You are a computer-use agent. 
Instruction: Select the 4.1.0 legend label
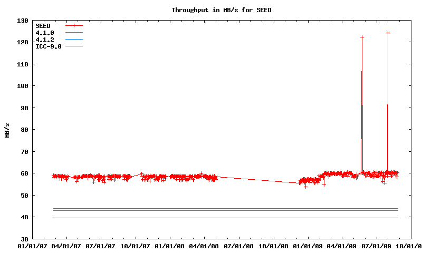coord(44,33)
